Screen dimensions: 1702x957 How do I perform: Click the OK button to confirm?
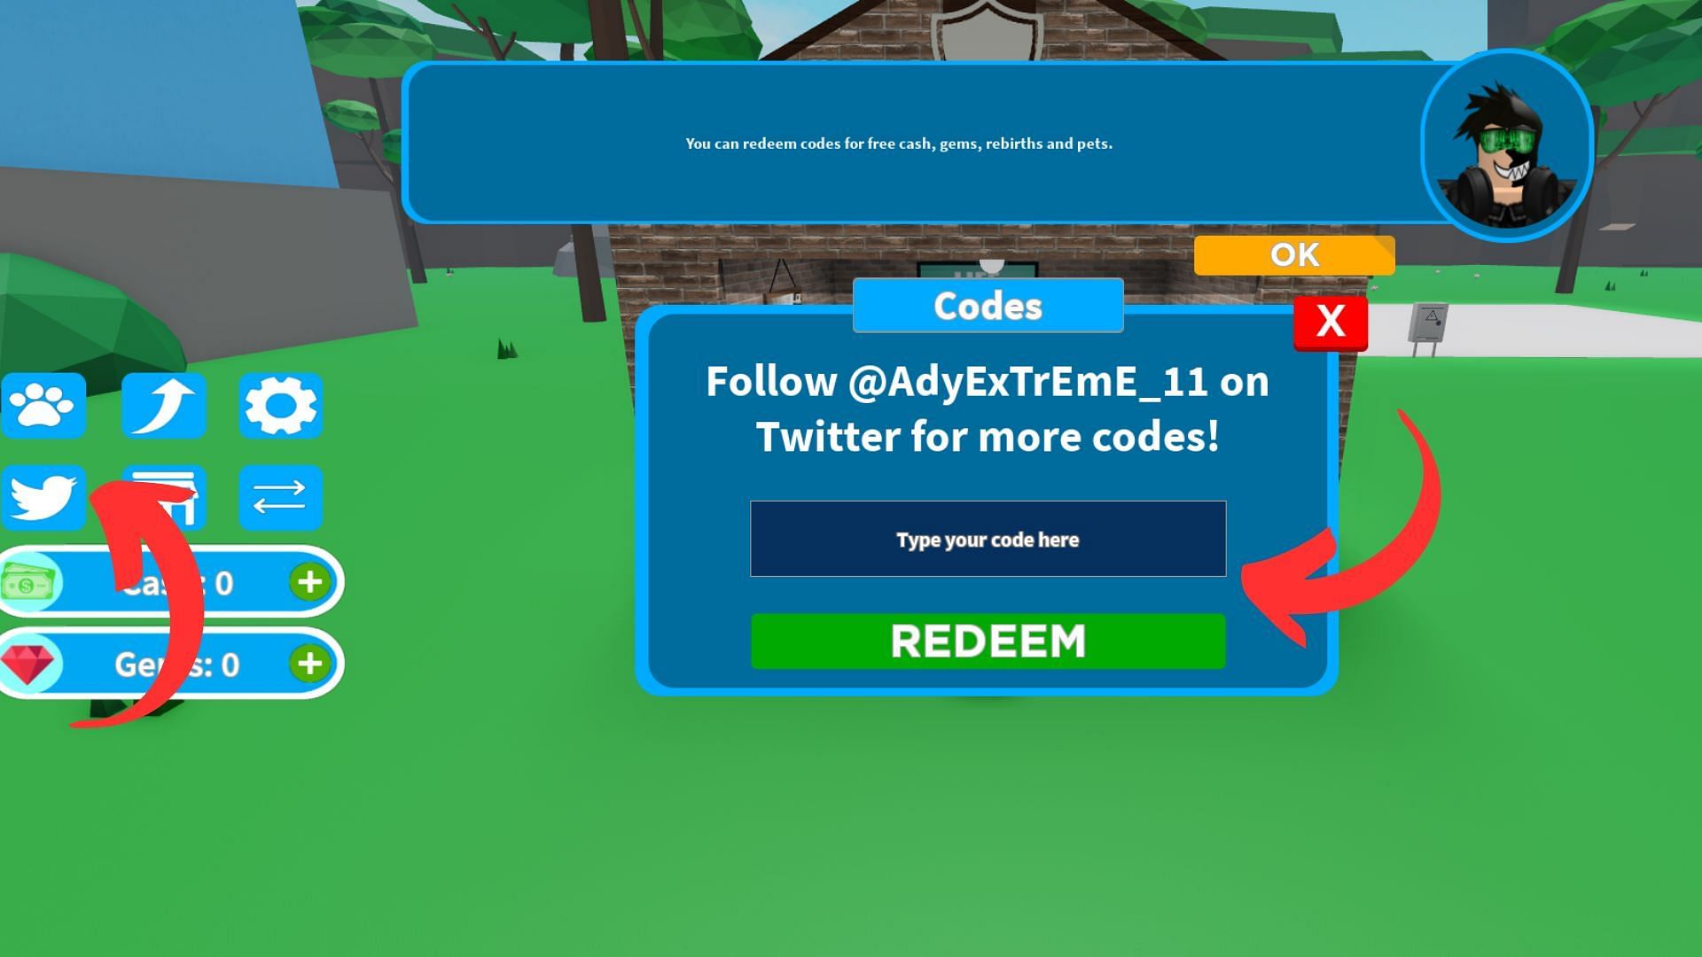click(x=1294, y=254)
